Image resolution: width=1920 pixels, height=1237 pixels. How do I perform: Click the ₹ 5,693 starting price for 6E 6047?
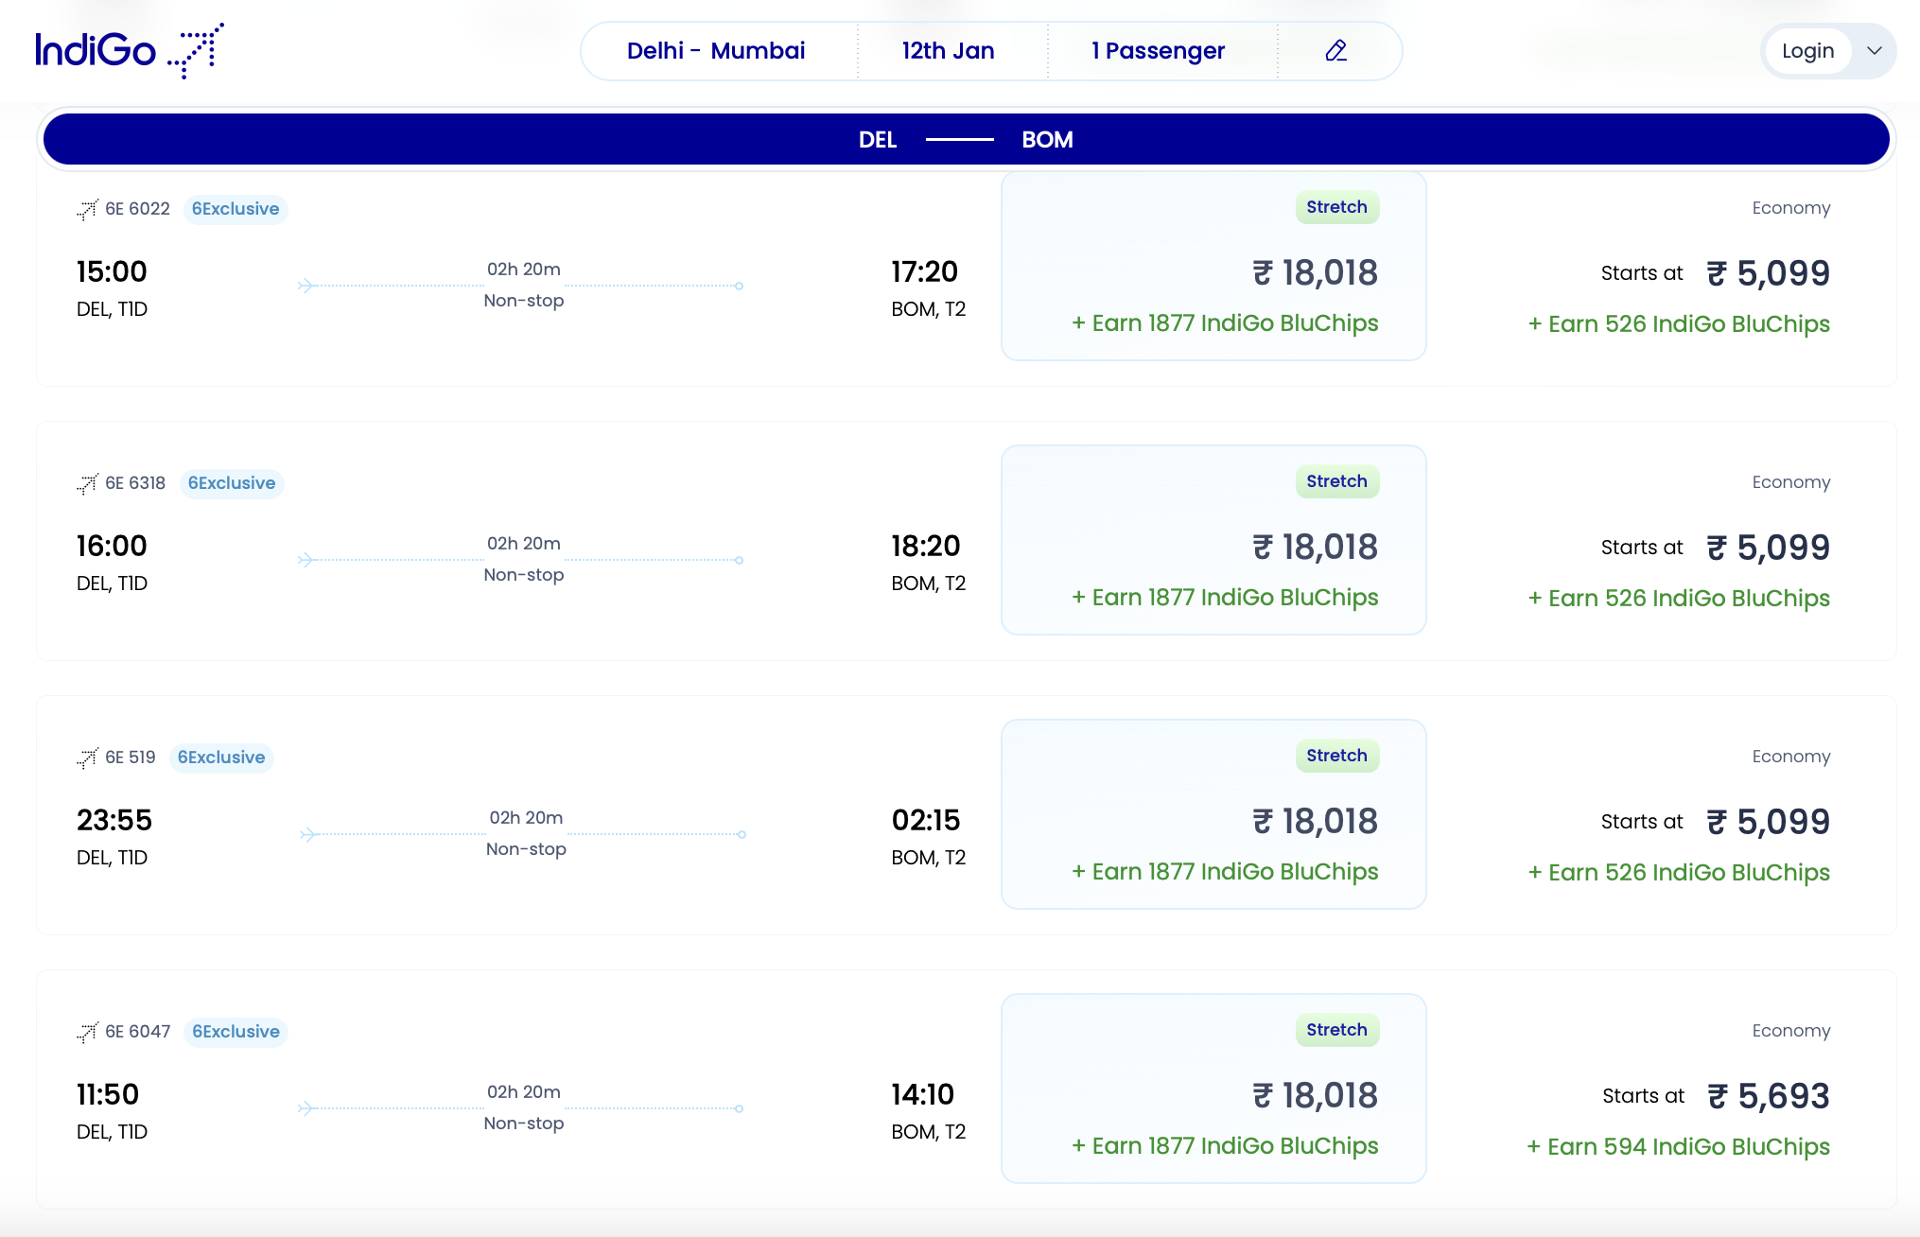coord(1768,1095)
